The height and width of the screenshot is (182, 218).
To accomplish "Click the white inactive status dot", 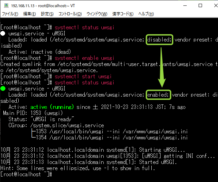I will point(3,34).
